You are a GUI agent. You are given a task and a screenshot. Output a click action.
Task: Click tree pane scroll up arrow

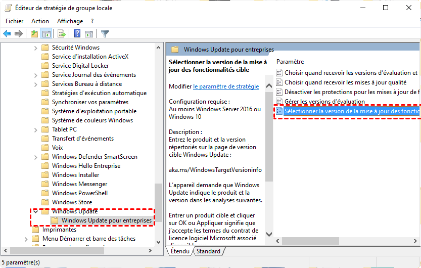pyautogui.click(x=158, y=48)
